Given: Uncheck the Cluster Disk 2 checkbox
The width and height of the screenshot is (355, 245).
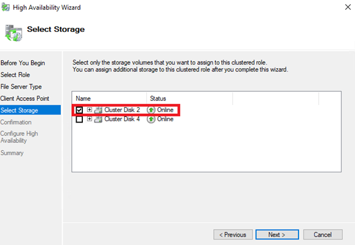Looking at the screenshot, I should point(79,110).
